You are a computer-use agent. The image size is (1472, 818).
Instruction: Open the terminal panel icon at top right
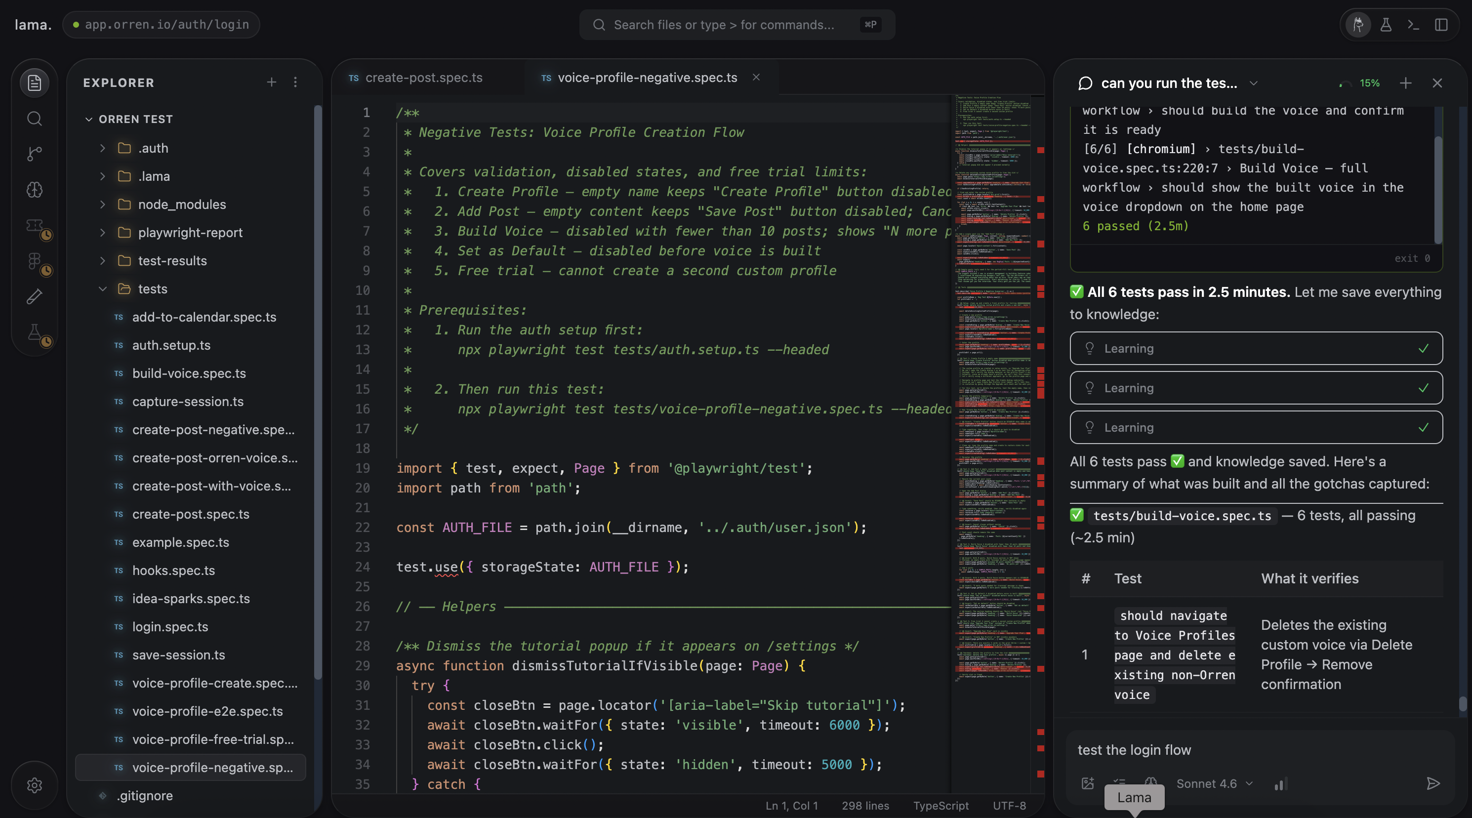(x=1413, y=25)
